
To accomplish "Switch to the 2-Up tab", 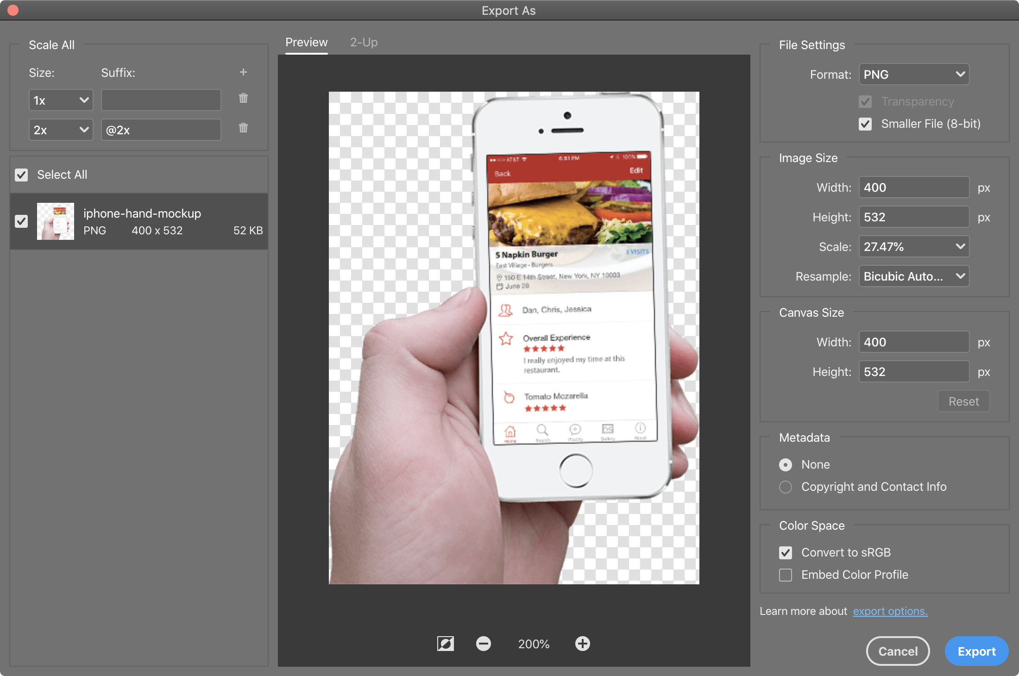I will pyautogui.click(x=364, y=42).
